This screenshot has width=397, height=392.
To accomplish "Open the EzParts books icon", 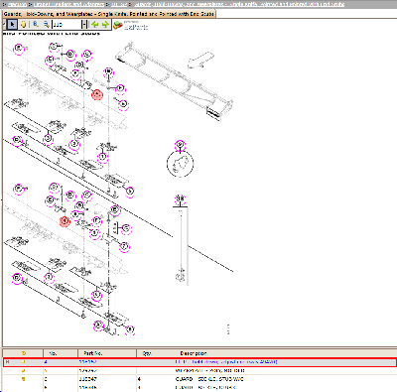I will tap(118, 25).
